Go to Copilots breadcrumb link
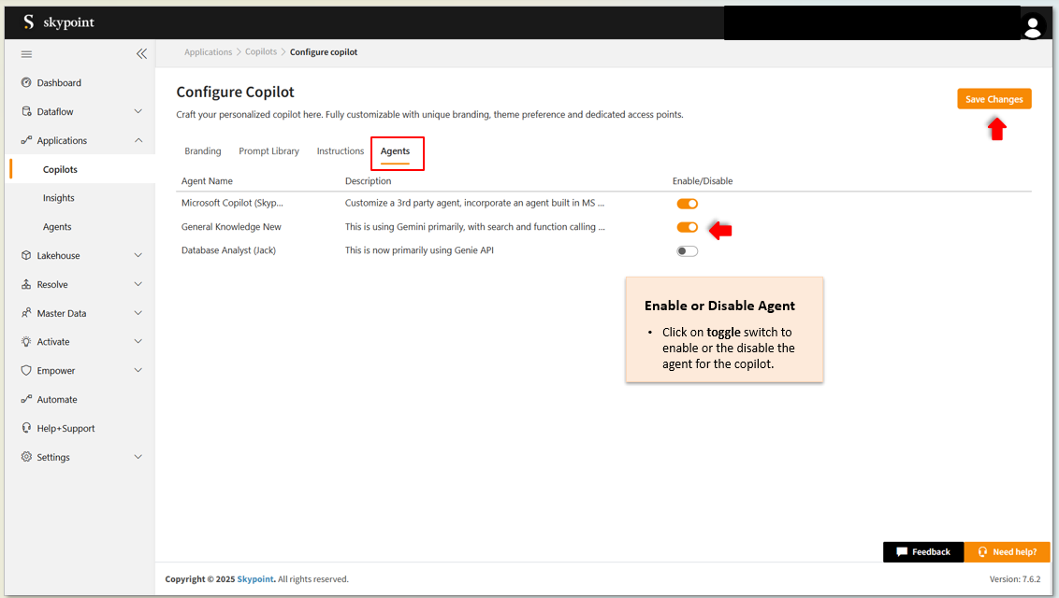 click(x=261, y=52)
